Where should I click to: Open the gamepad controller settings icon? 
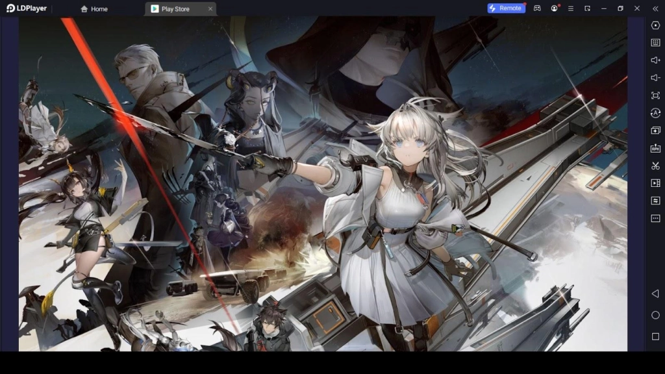coord(537,8)
